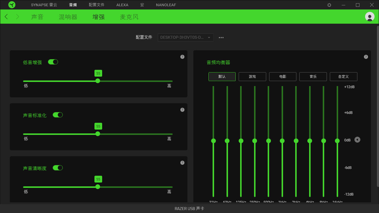
Task: Click help icon for 音频均衡器
Action: point(366,57)
